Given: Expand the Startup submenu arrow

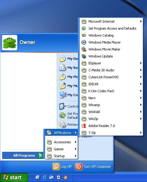Looking at the screenshot, I should (75, 156).
